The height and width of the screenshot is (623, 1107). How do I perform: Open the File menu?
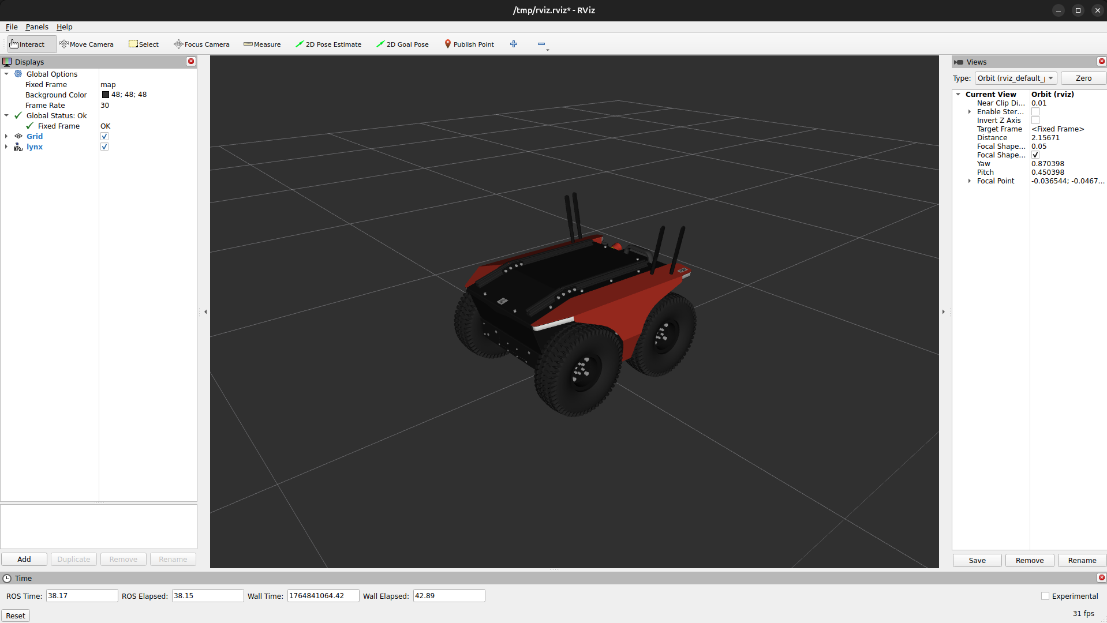pos(12,27)
